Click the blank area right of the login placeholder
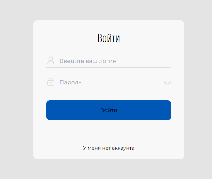 (x=146, y=61)
